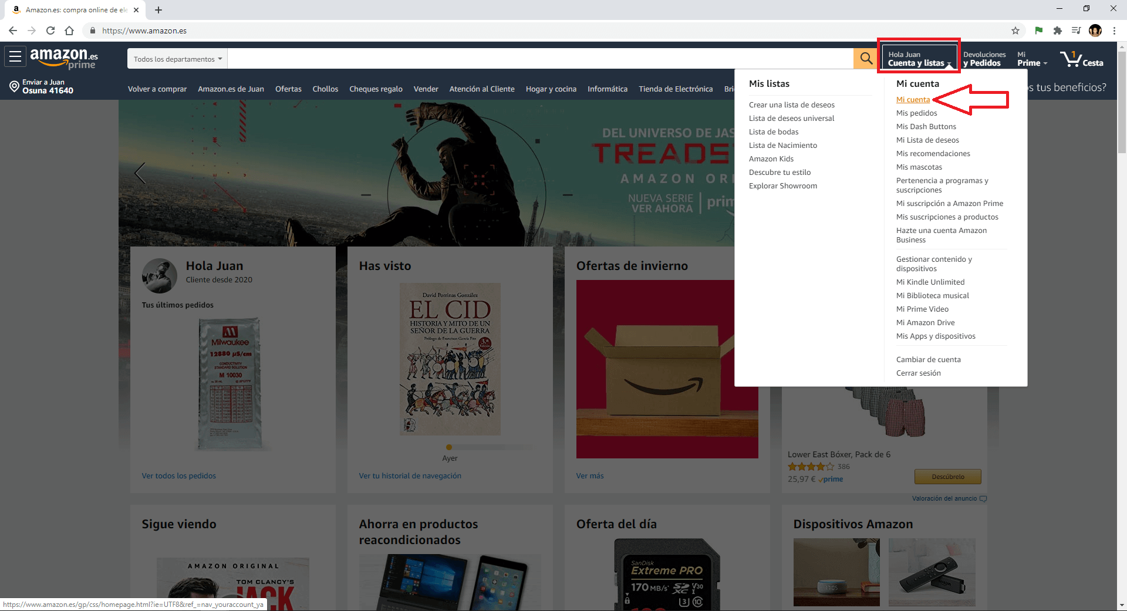Click the orange search magnifier button
Screen dimensions: 1127x611
click(866, 59)
